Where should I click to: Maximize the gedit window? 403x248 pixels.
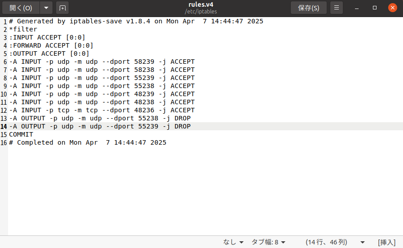375,8
